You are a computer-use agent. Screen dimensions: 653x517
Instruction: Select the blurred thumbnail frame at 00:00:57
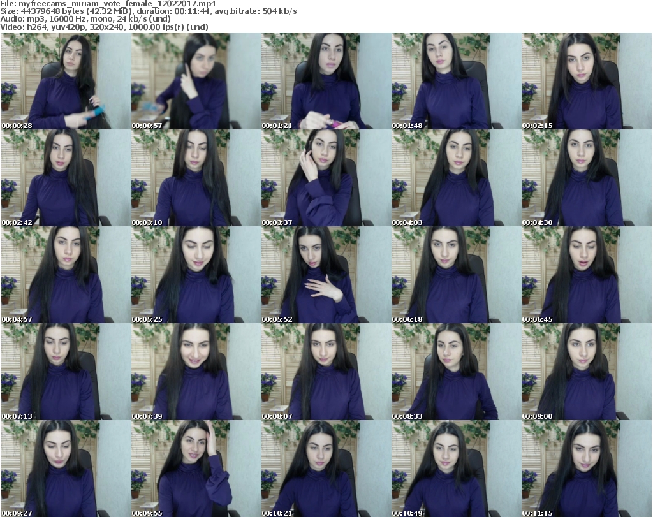click(196, 81)
